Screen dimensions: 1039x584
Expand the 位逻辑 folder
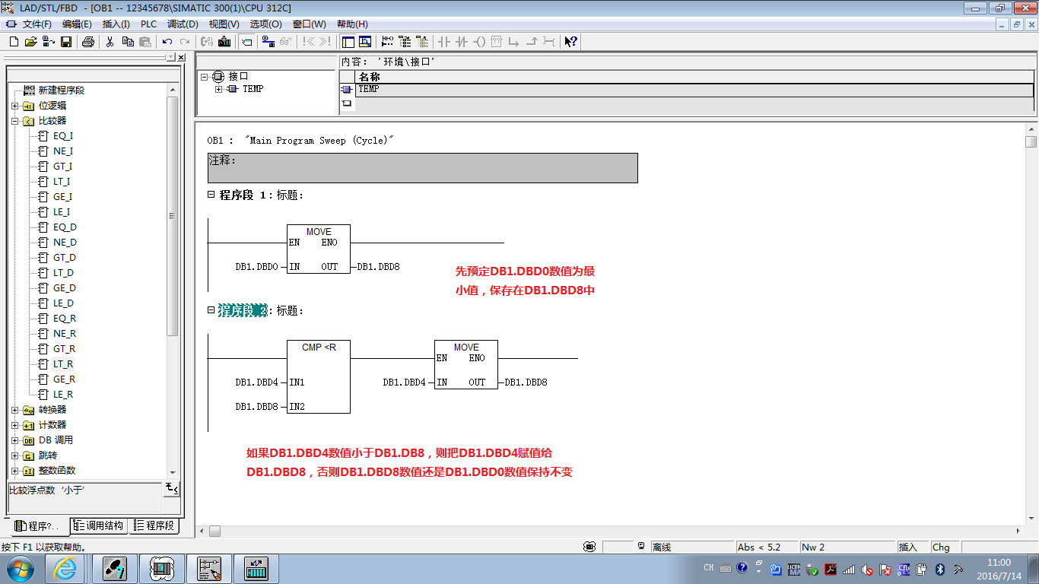14,106
